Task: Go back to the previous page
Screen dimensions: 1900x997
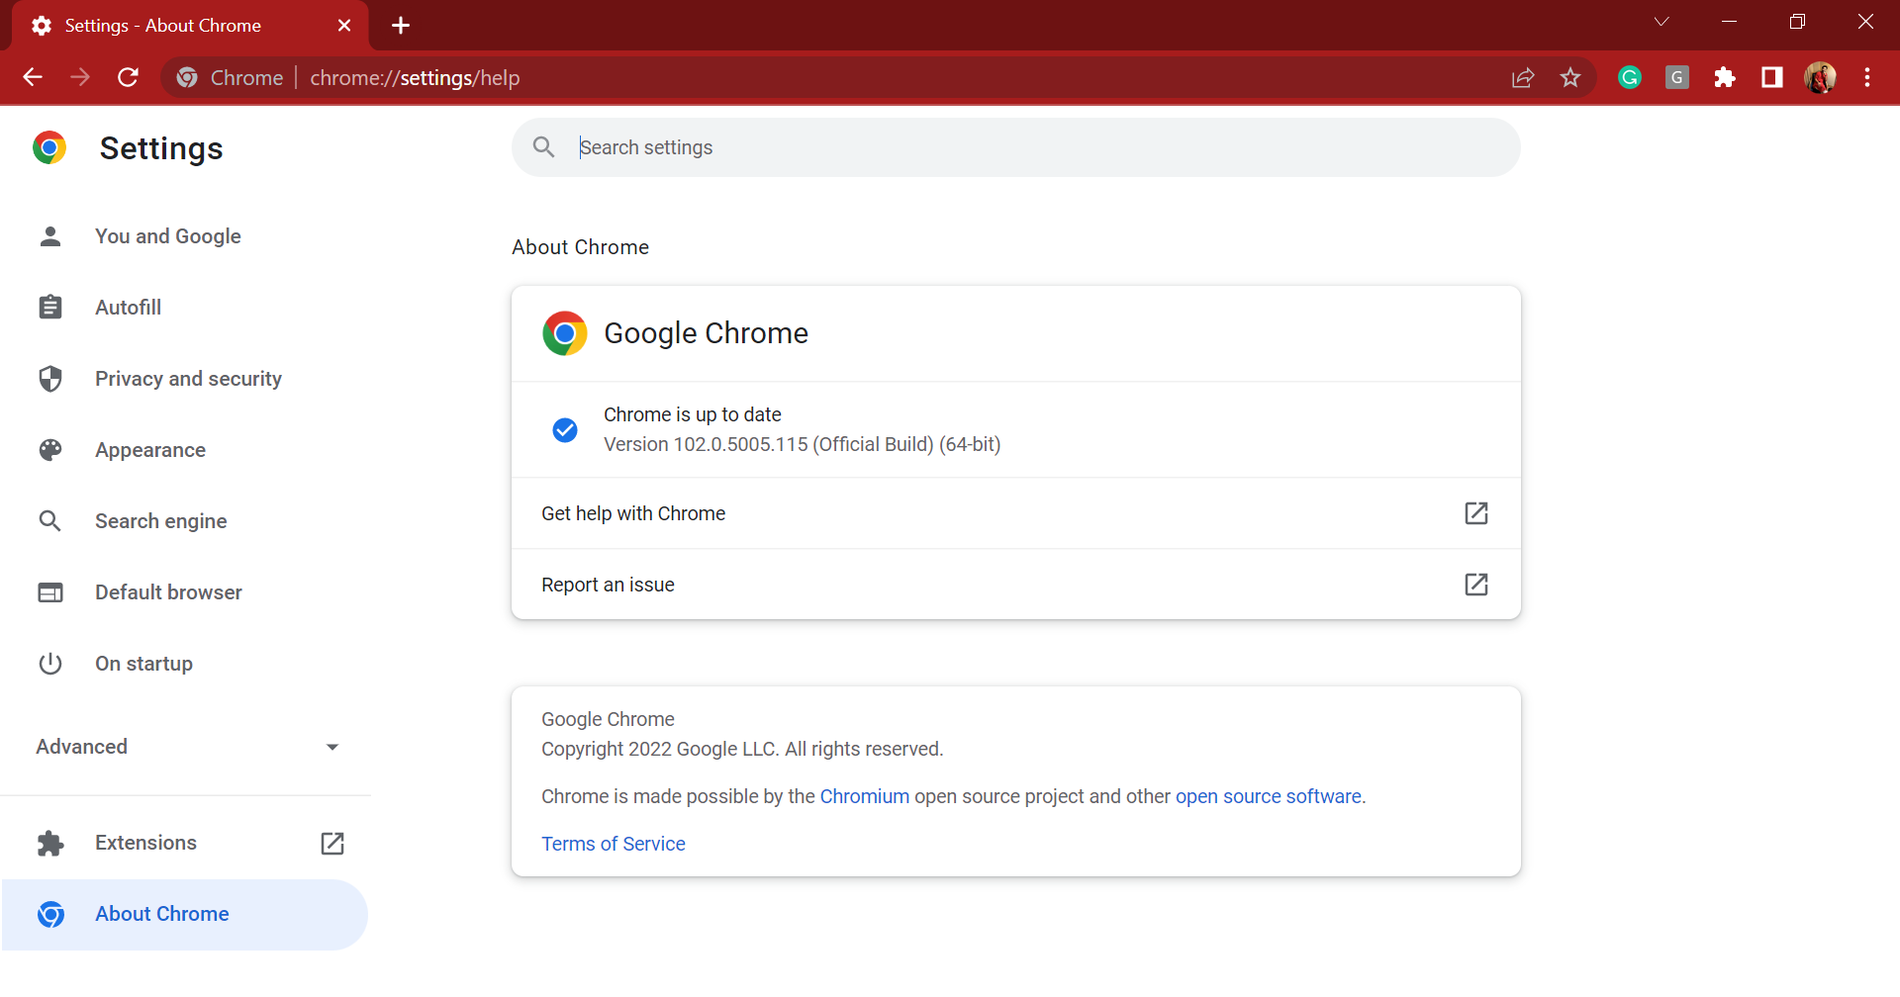Action: [x=33, y=77]
